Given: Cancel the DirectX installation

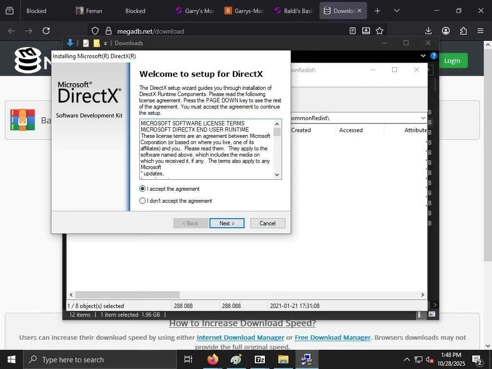Looking at the screenshot, I should [268, 223].
